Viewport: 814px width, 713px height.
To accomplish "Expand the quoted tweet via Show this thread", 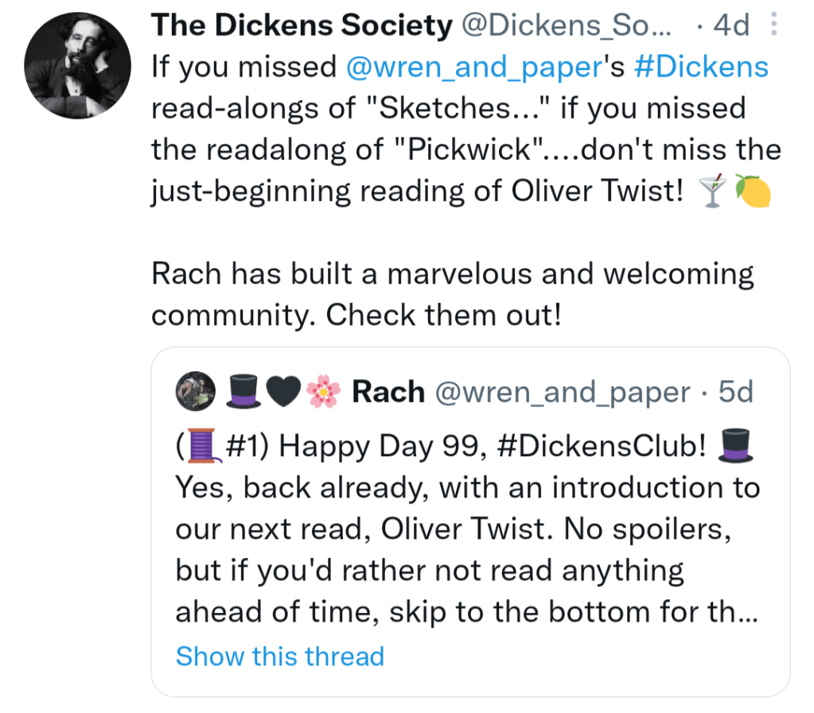I will tap(279, 657).
